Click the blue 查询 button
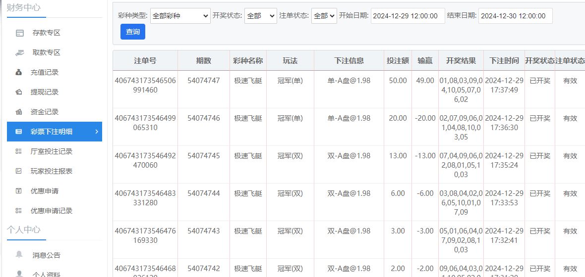Screen dimensions: 585x277 (x=133, y=32)
